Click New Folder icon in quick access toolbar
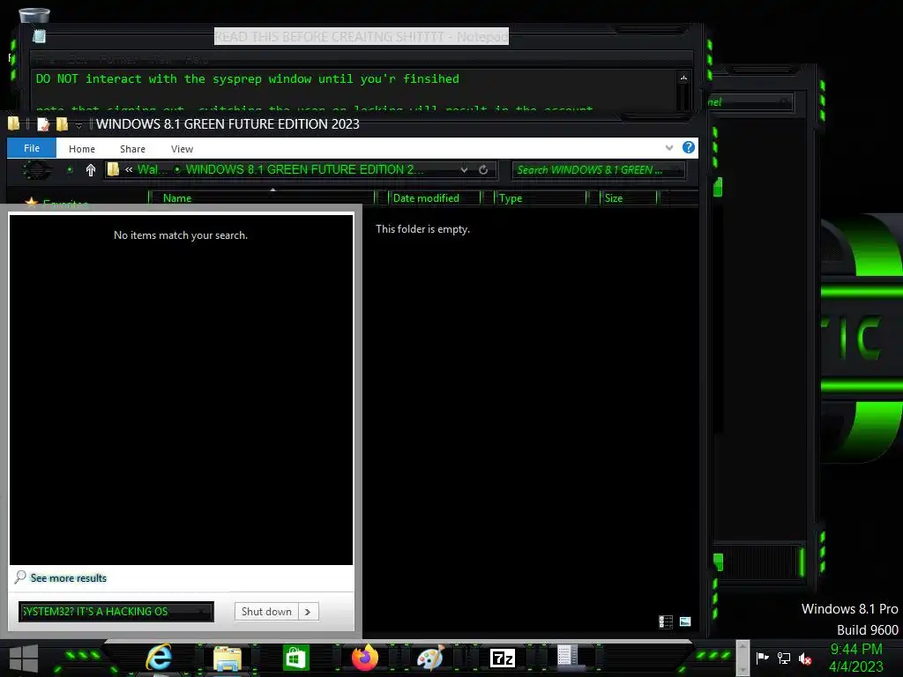903x677 pixels. (x=62, y=123)
